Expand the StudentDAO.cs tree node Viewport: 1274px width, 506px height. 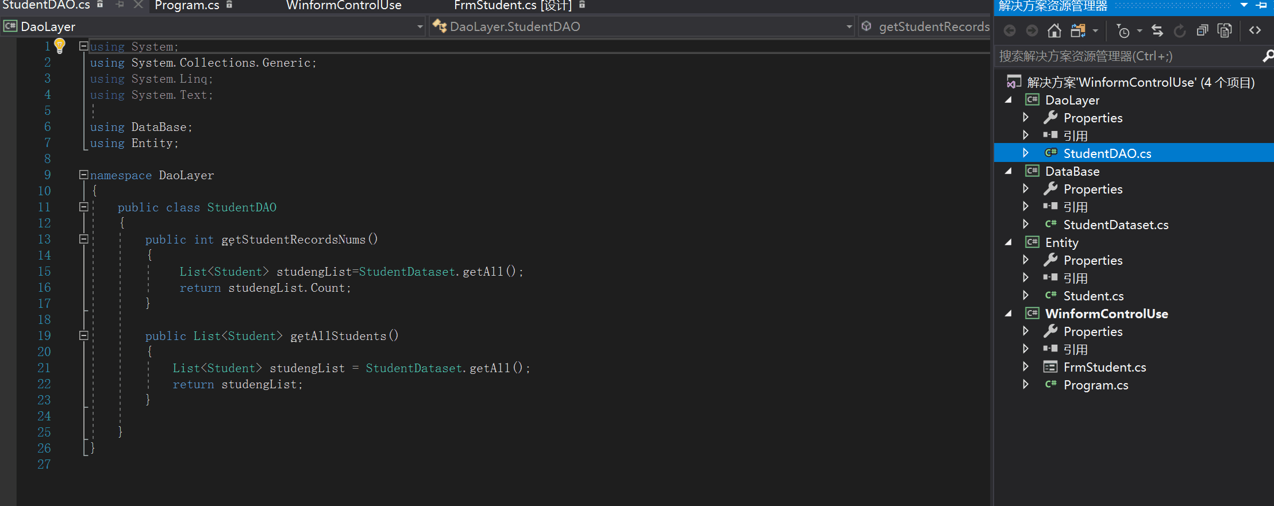[x=1026, y=153]
